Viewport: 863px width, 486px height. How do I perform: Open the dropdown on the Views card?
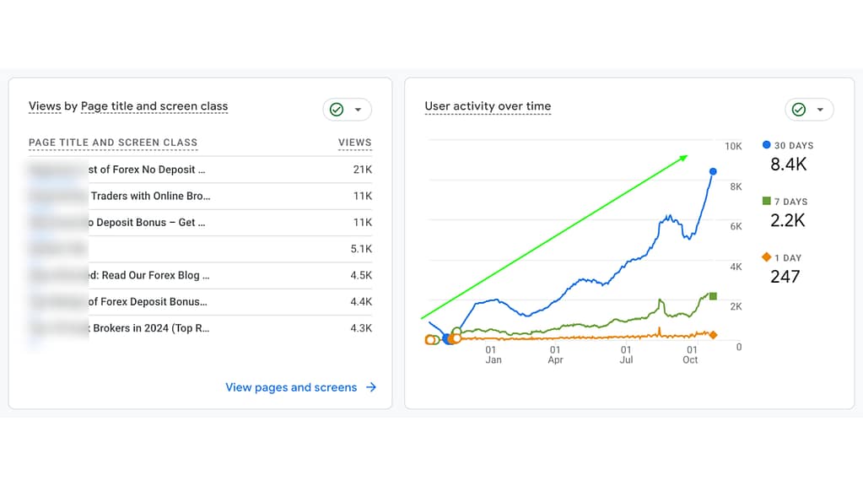point(358,110)
